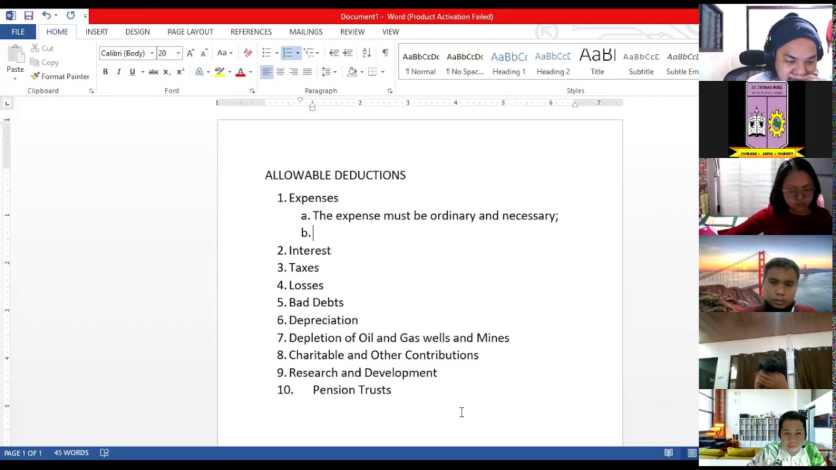The width and height of the screenshot is (836, 470).
Task: Switch to REFERENCES tab
Action: (251, 31)
